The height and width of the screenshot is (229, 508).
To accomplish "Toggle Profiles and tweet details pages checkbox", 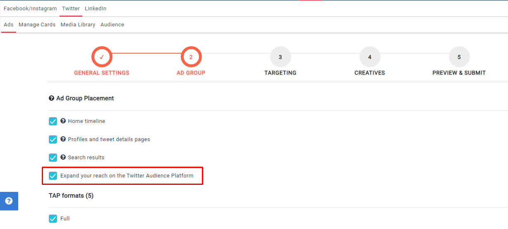I will 53,139.
